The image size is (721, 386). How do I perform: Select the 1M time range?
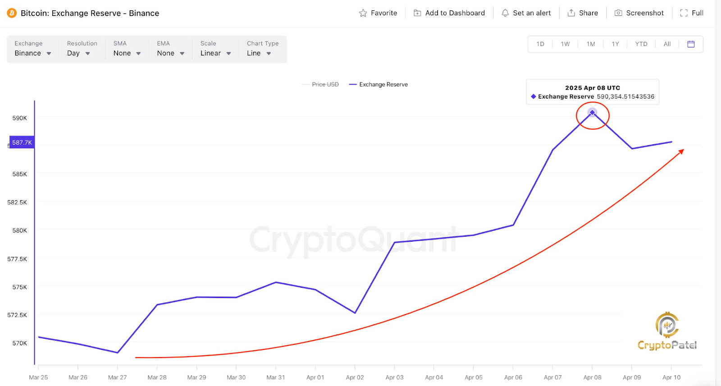coord(591,44)
